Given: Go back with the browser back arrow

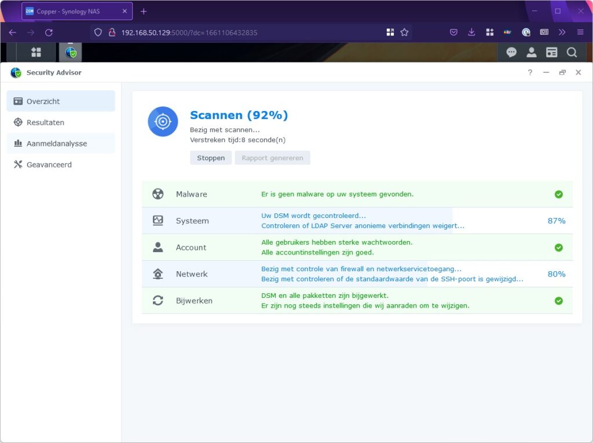Looking at the screenshot, I should point(13,32).
